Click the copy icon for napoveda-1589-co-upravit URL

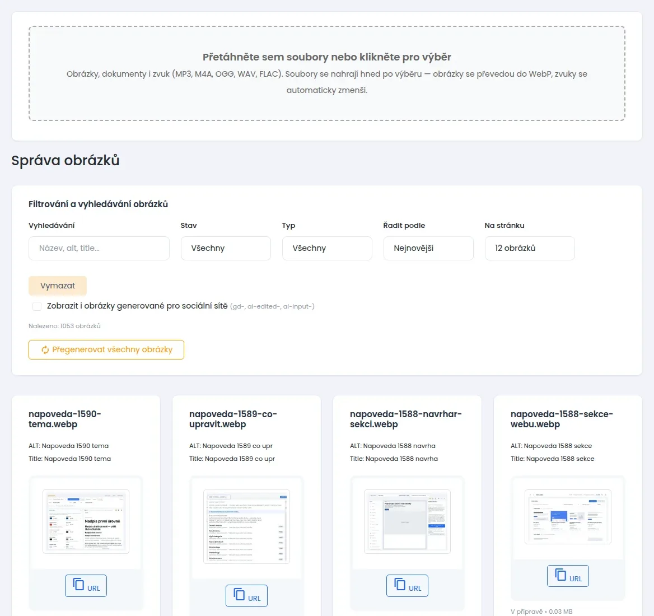tap(239, 594)
